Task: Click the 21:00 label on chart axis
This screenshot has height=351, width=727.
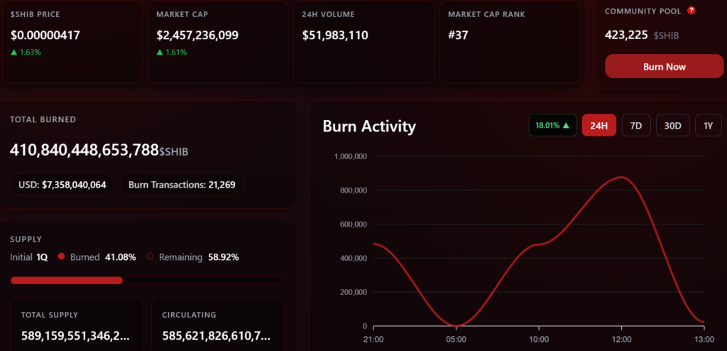Action: point(373,340)
